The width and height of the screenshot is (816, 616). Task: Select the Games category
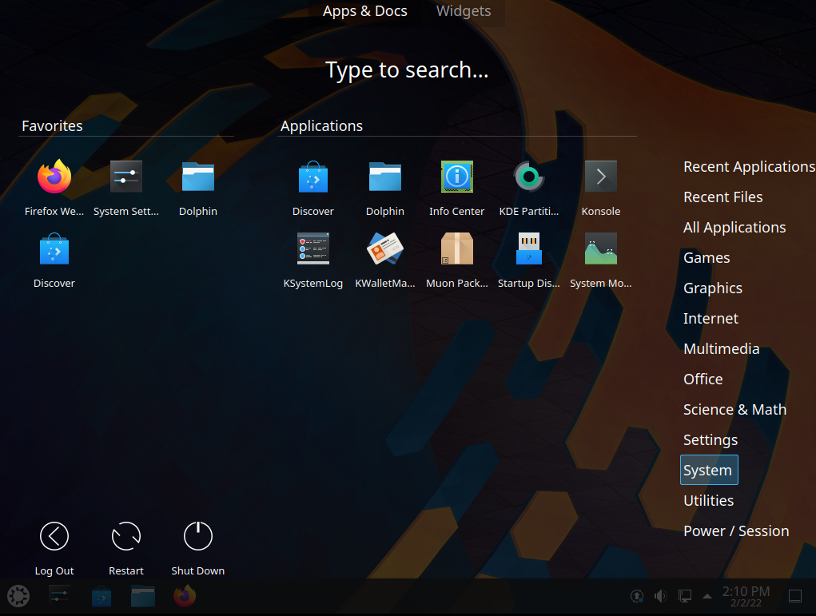pyautogui.click(x=707, y=257)
